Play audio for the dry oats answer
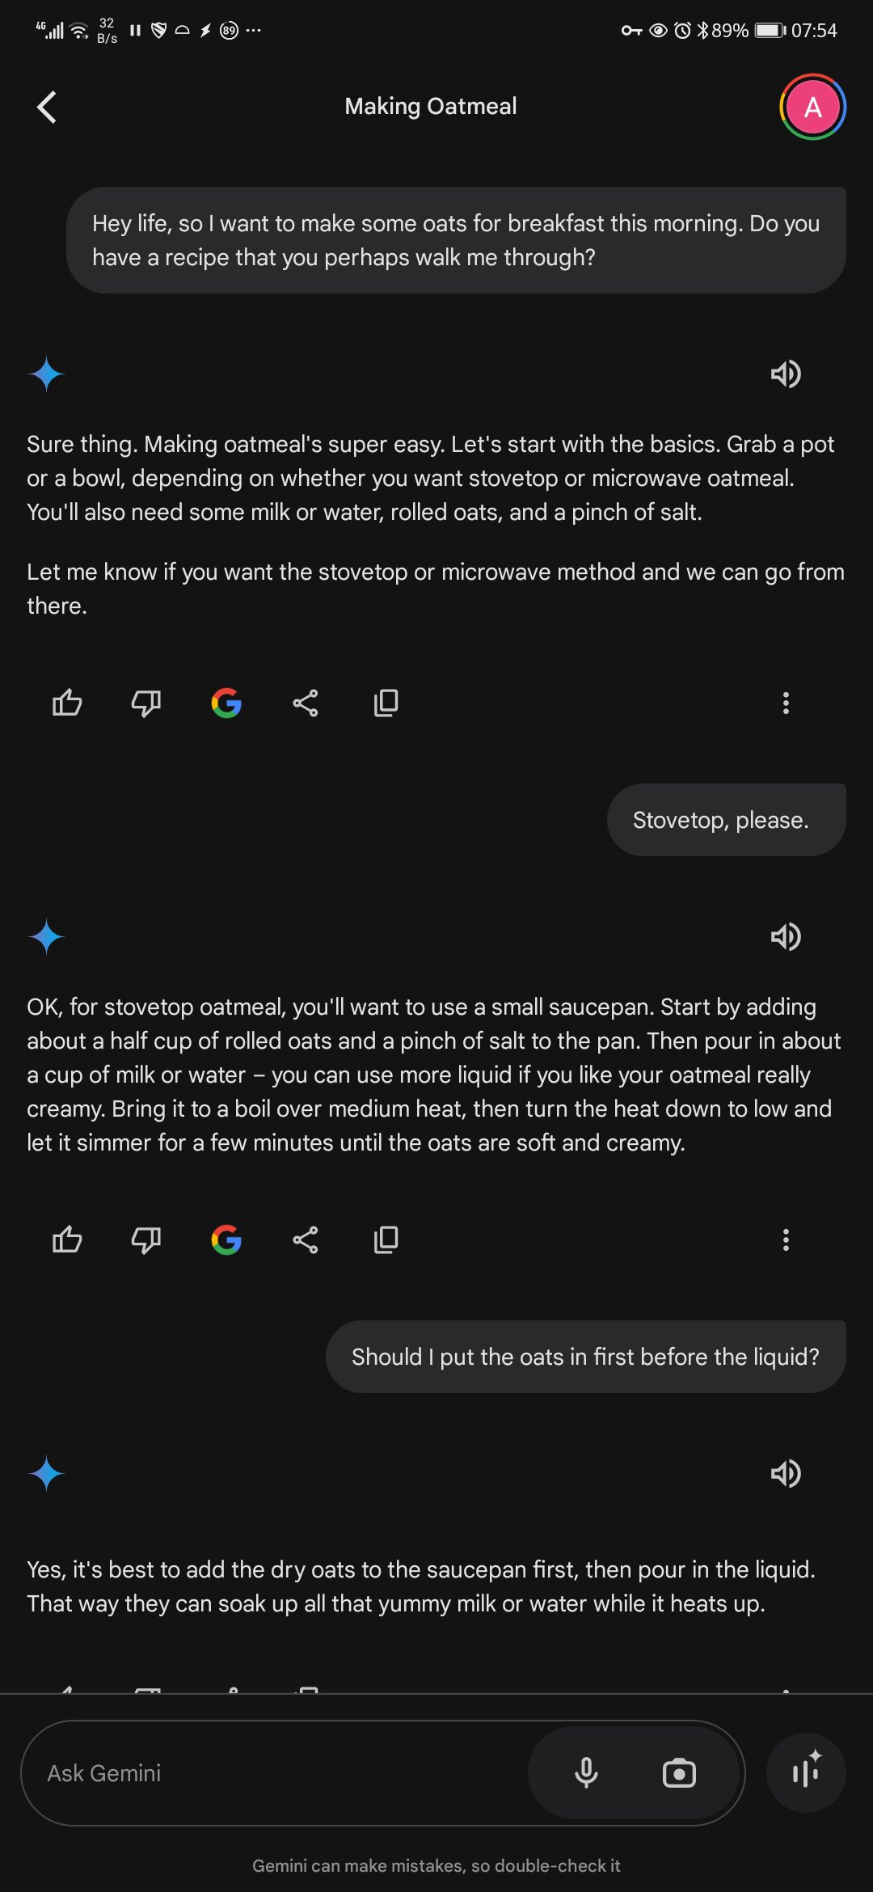873x1892 pixels. [785, 1473]
